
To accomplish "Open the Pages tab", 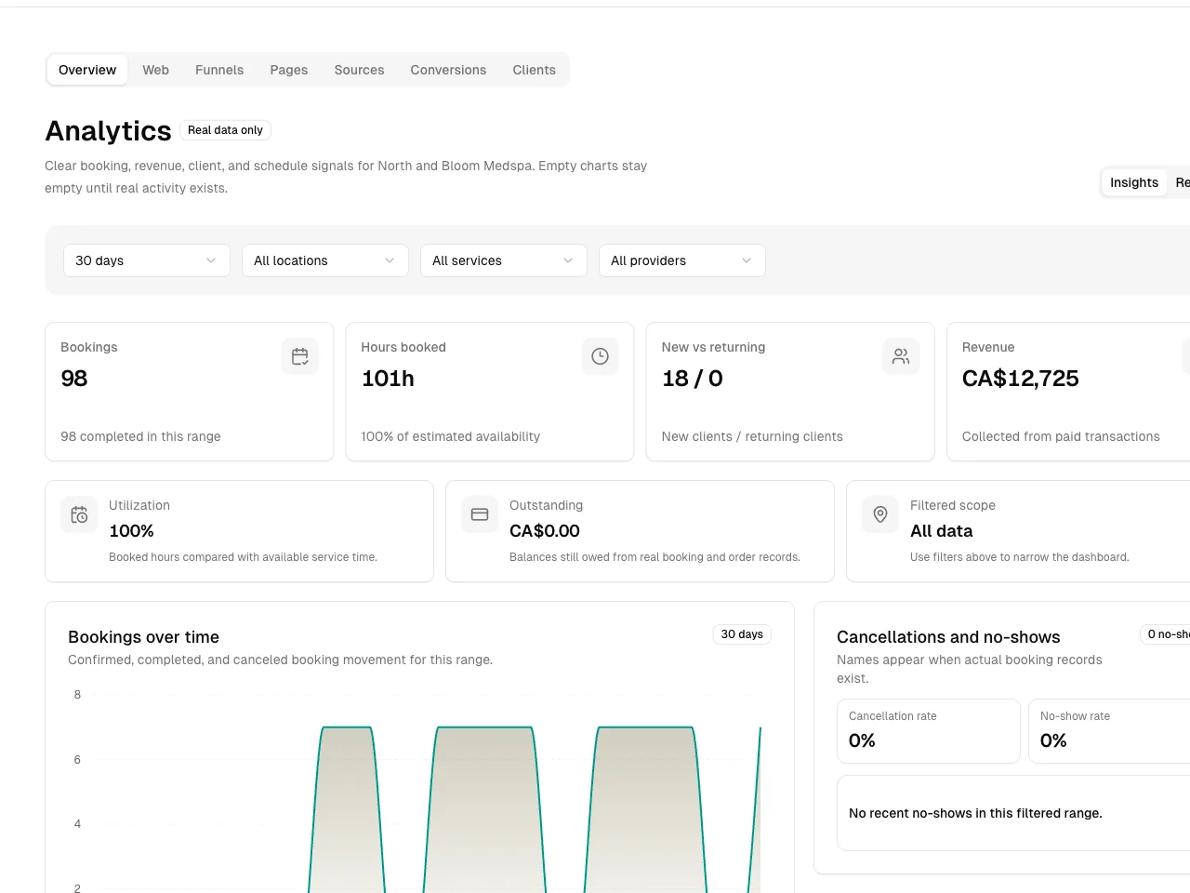I will tap(289, 70).
